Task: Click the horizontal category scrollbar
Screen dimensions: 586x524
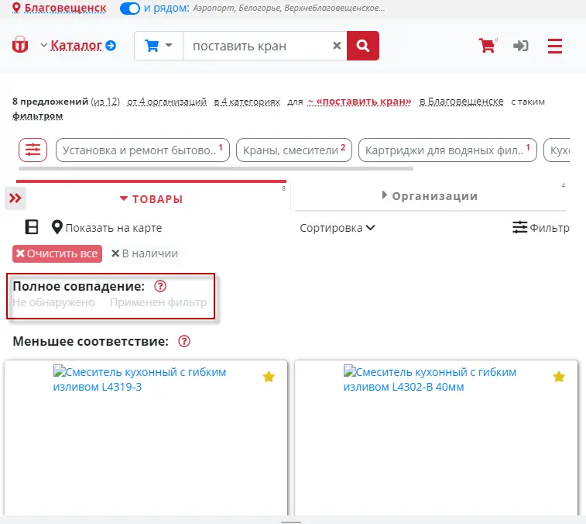Action: [x=216, y=169]
